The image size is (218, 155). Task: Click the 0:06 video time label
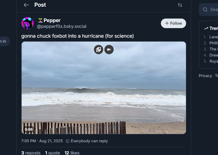(x=29, y=130)
